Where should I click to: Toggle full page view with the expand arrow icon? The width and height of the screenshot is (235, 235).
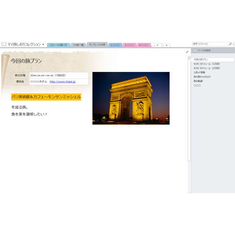click(x=187, y=52)
